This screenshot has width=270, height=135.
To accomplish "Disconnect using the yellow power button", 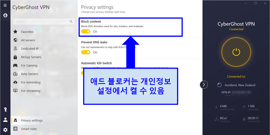I will click(x=236, y=52).
